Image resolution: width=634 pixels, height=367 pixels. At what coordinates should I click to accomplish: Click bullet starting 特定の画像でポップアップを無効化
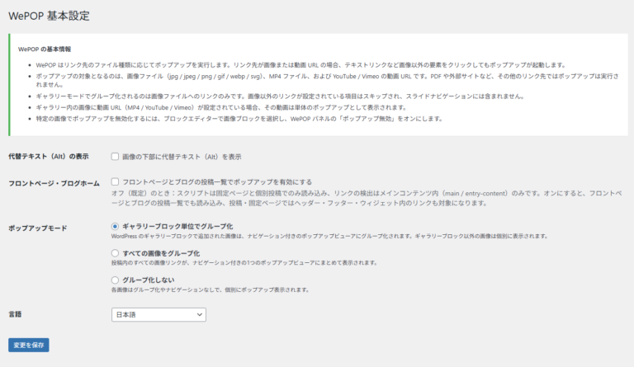point(239,119)
